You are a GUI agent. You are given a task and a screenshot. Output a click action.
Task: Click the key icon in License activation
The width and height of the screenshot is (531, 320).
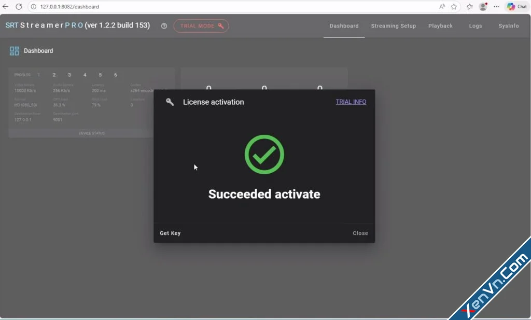170,102
